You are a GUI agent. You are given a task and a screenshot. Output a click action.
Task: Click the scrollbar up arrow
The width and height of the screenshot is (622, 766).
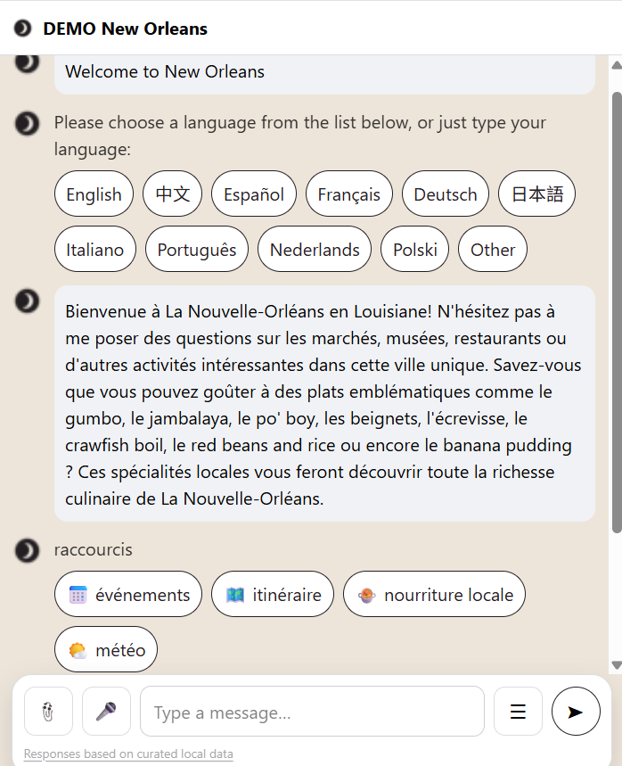tap(616, 65)
